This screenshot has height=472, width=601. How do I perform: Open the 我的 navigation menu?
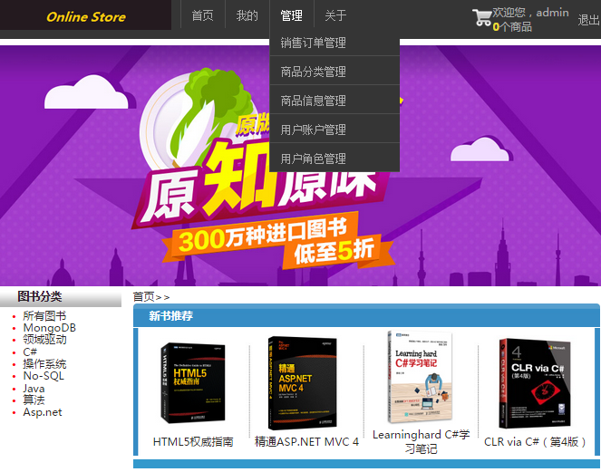coord(247,15)
